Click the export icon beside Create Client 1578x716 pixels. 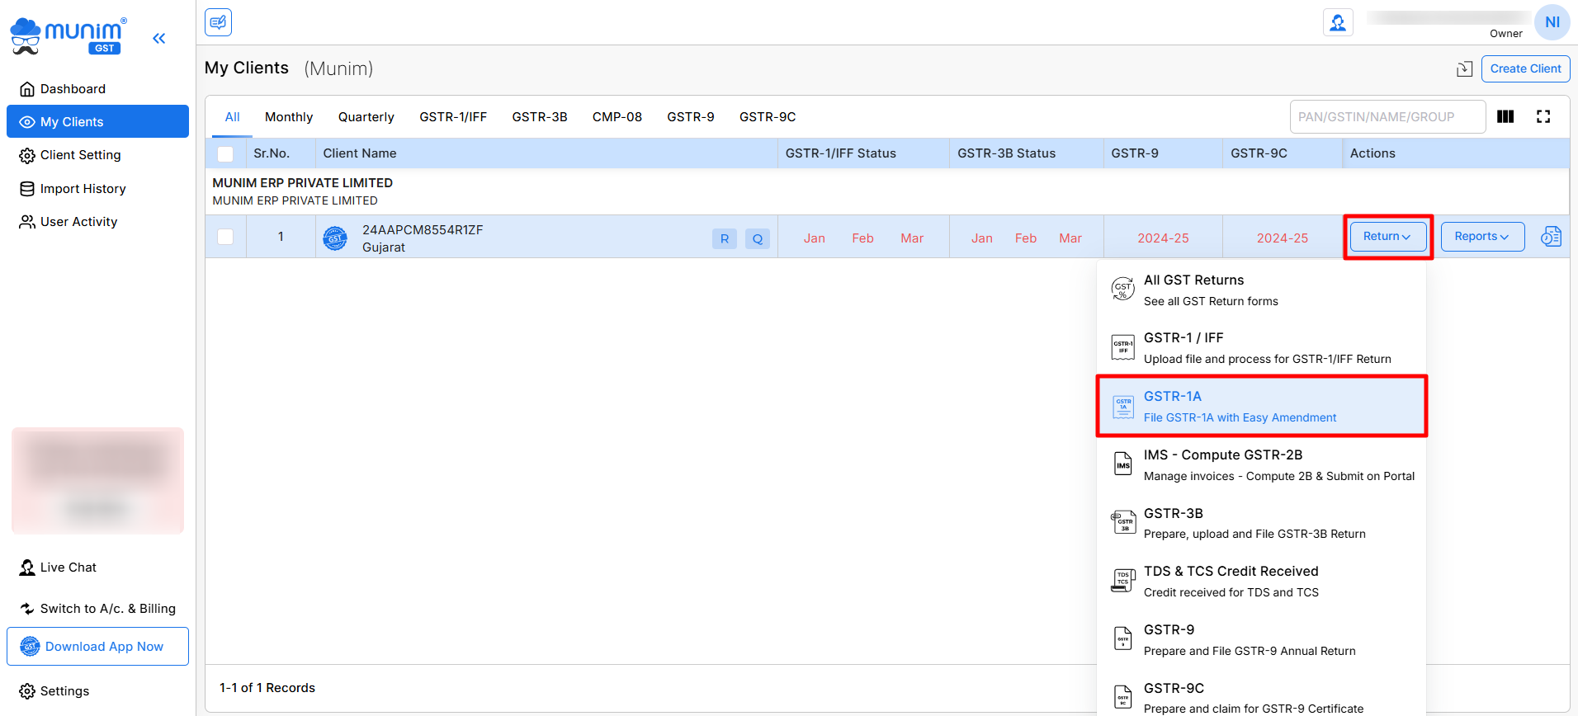click(1464, 69)
